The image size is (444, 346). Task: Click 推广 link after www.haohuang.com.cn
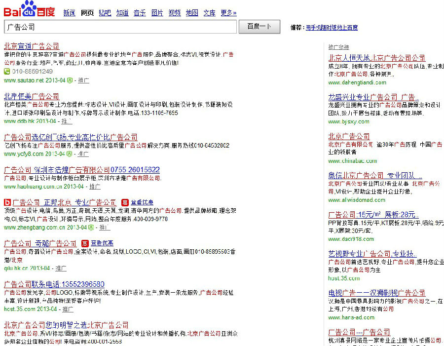point(95,187)
